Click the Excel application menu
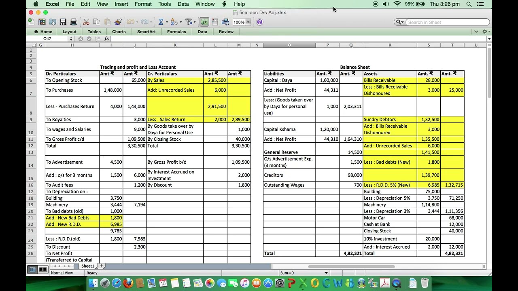Screen dimensions: 518x291 click(52, 4)
